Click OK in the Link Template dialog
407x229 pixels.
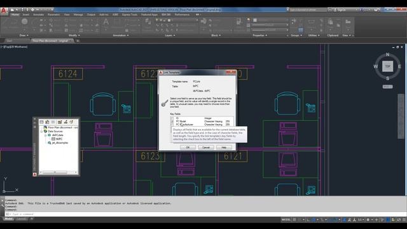click(x=188, y=148)
